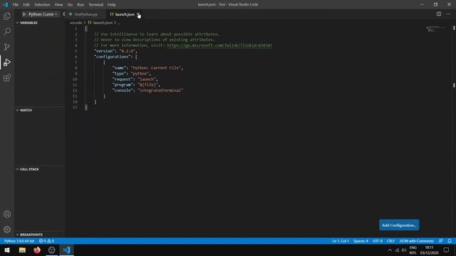
Task: Open Windows Start menu
Action: 7,250
